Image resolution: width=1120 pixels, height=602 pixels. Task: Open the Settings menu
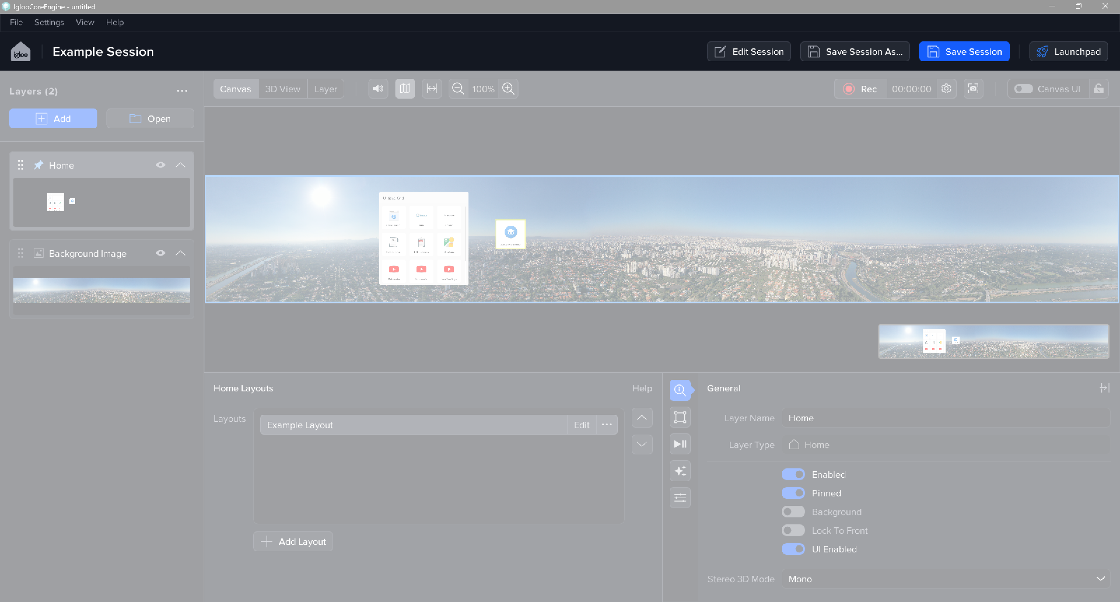click(49, 22)
